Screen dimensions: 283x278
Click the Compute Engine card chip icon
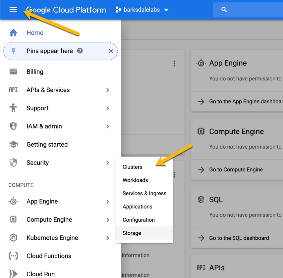click(x=201, y=131)
